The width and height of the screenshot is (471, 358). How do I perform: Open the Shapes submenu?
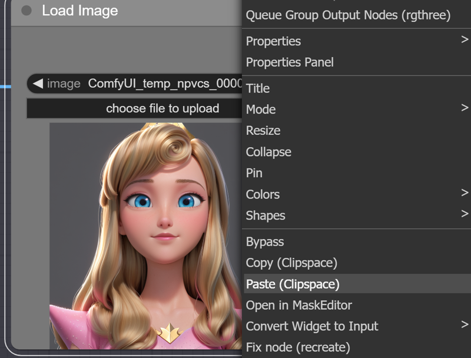(x=265, y=215)
